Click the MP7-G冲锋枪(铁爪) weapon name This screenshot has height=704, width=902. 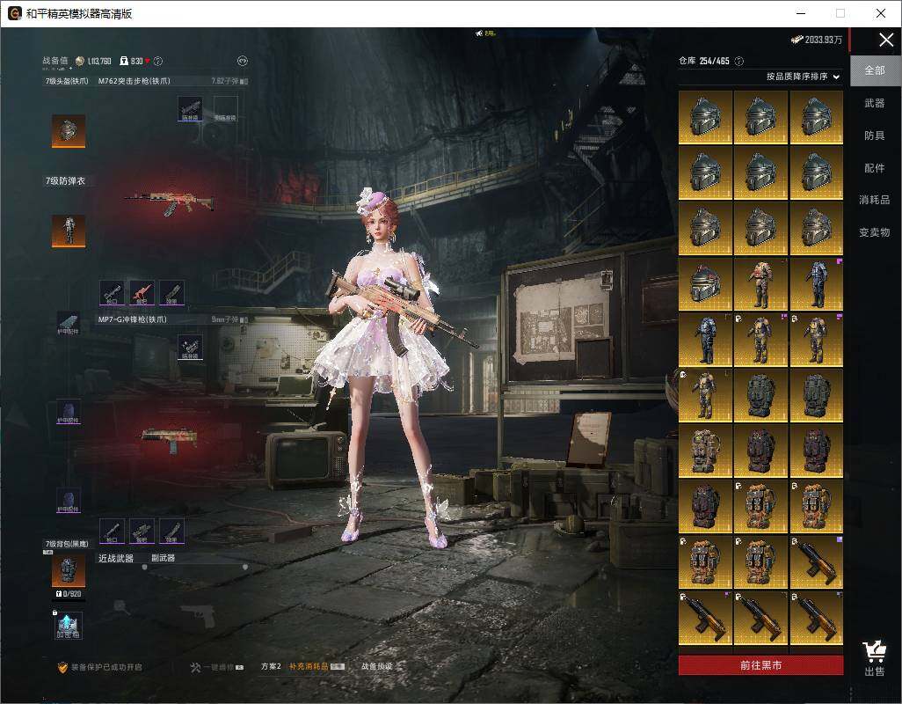(x=132, y=319)
